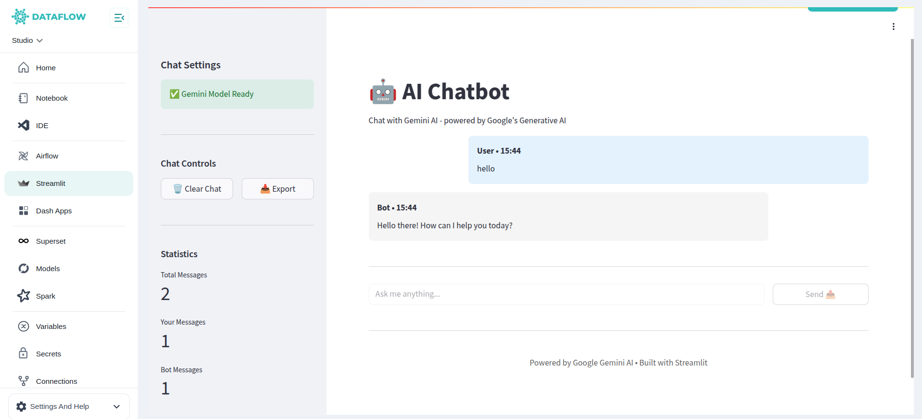The height and width of the screenshot is (419, 922).
Task: Open the Home icon in sidebar
Action: [x=24, y=67]
